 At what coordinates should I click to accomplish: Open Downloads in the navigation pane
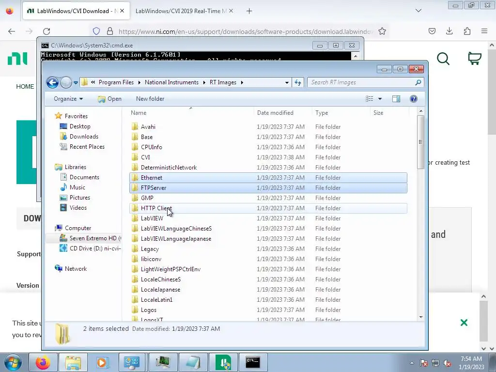pyautogui.click(x=84, y=136)
